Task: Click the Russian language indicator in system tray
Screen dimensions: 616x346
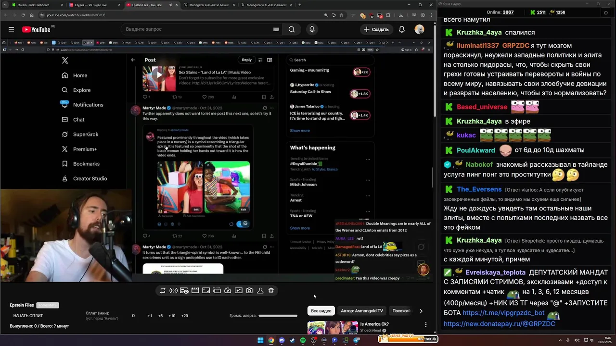Action: pos(577,340)
